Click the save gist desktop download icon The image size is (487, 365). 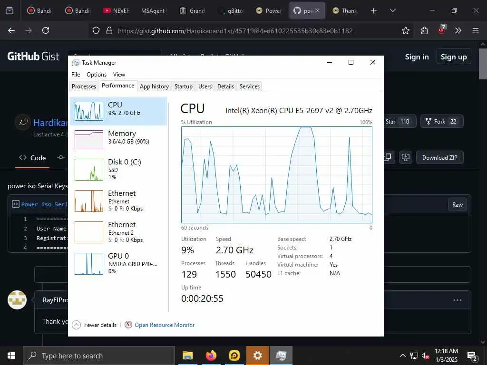tap(405, 157)
